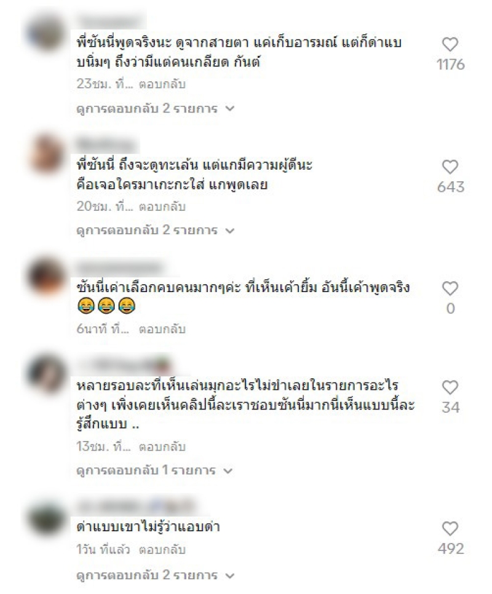The image size is (492, 594).
Task: Reply to the 1วัน ที่แล้ว comment via ตอบกลับ
Action: click(x=162, y=549)
